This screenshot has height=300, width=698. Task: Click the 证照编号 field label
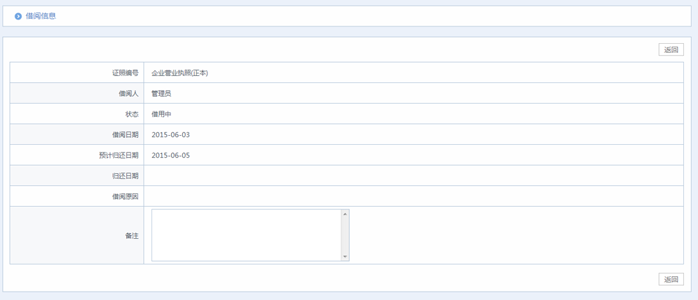point(125,73)
